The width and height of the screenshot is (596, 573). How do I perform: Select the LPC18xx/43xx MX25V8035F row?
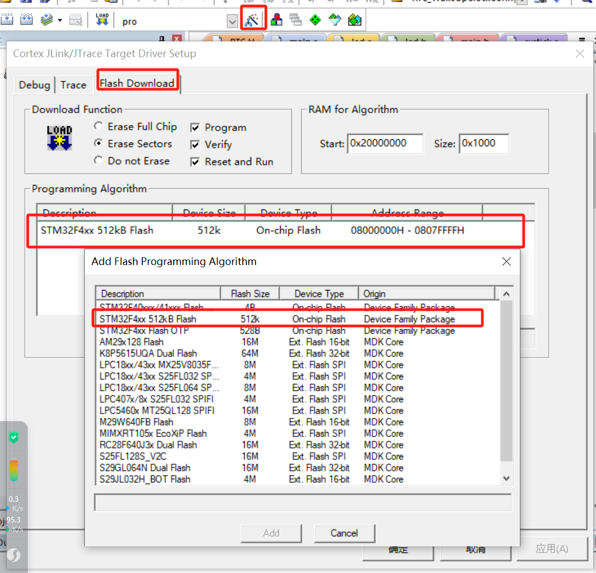click(297, 365)
